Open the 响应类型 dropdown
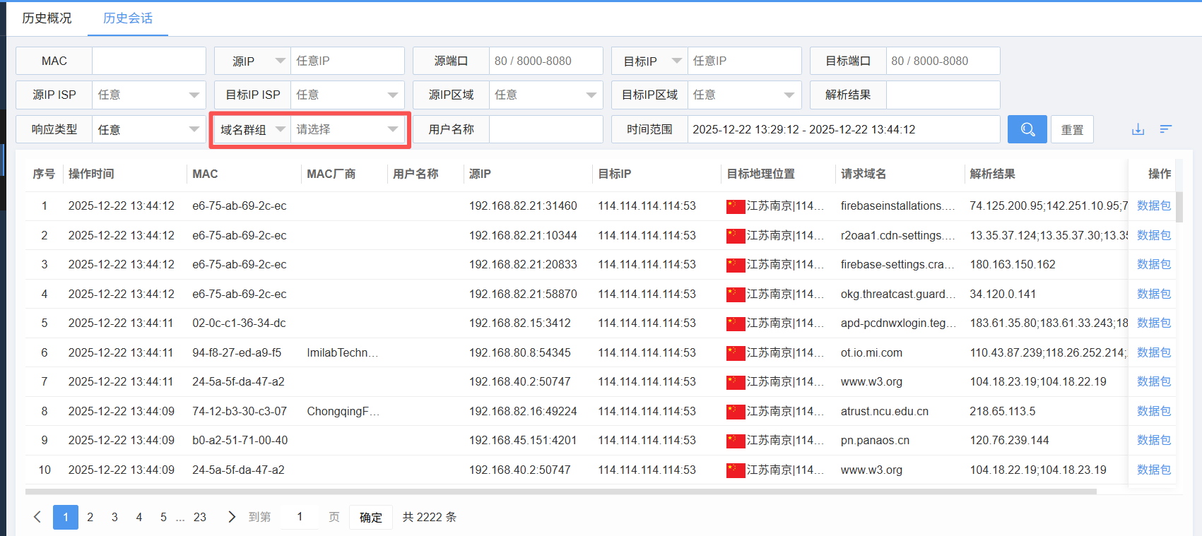 [x=148, y=129]
